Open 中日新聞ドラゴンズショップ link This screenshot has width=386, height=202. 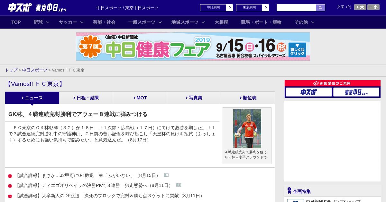[333, 201]
